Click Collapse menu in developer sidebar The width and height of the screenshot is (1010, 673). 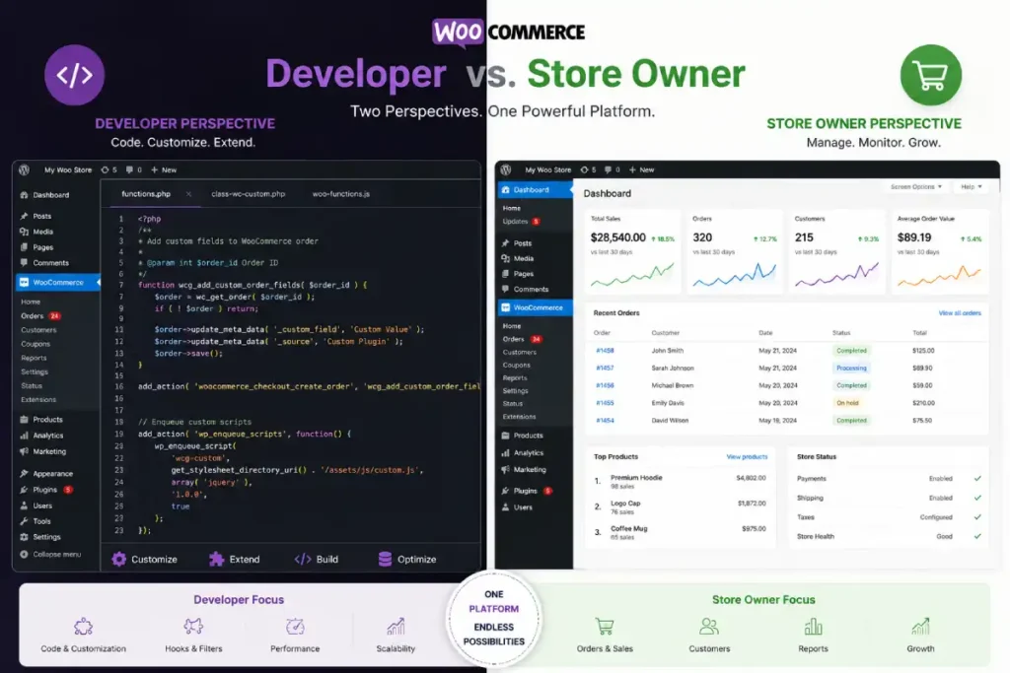(x=50, y=554)
